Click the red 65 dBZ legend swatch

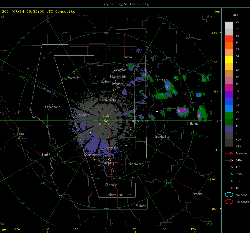(229, 39)
